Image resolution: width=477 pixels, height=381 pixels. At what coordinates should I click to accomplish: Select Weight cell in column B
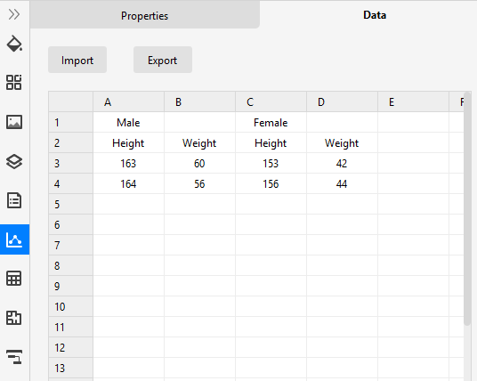200,142
